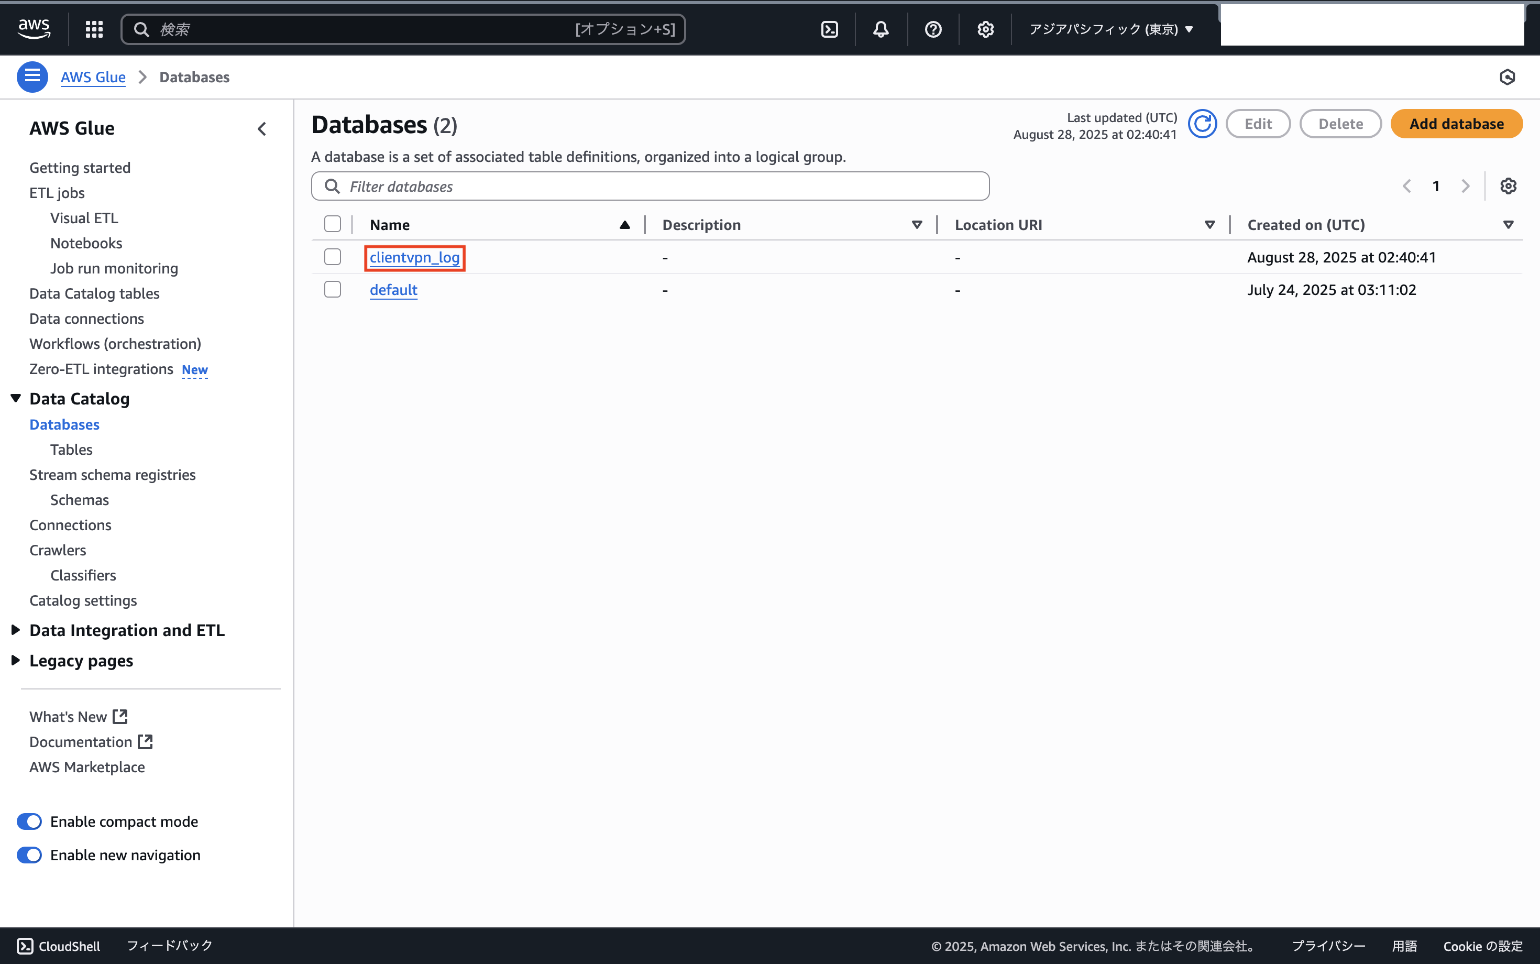Open the Tokyo region selector dropdown
The width and height of the screenshot is (1540, 964).
click(x=1111, y=29)
